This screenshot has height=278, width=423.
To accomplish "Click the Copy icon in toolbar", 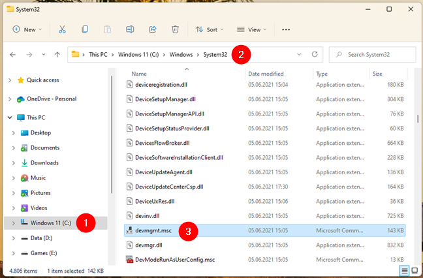I will coord(85,29).
